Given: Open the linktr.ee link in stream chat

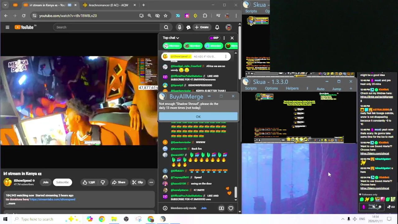Looking at the screenshot, I should 377,98.
